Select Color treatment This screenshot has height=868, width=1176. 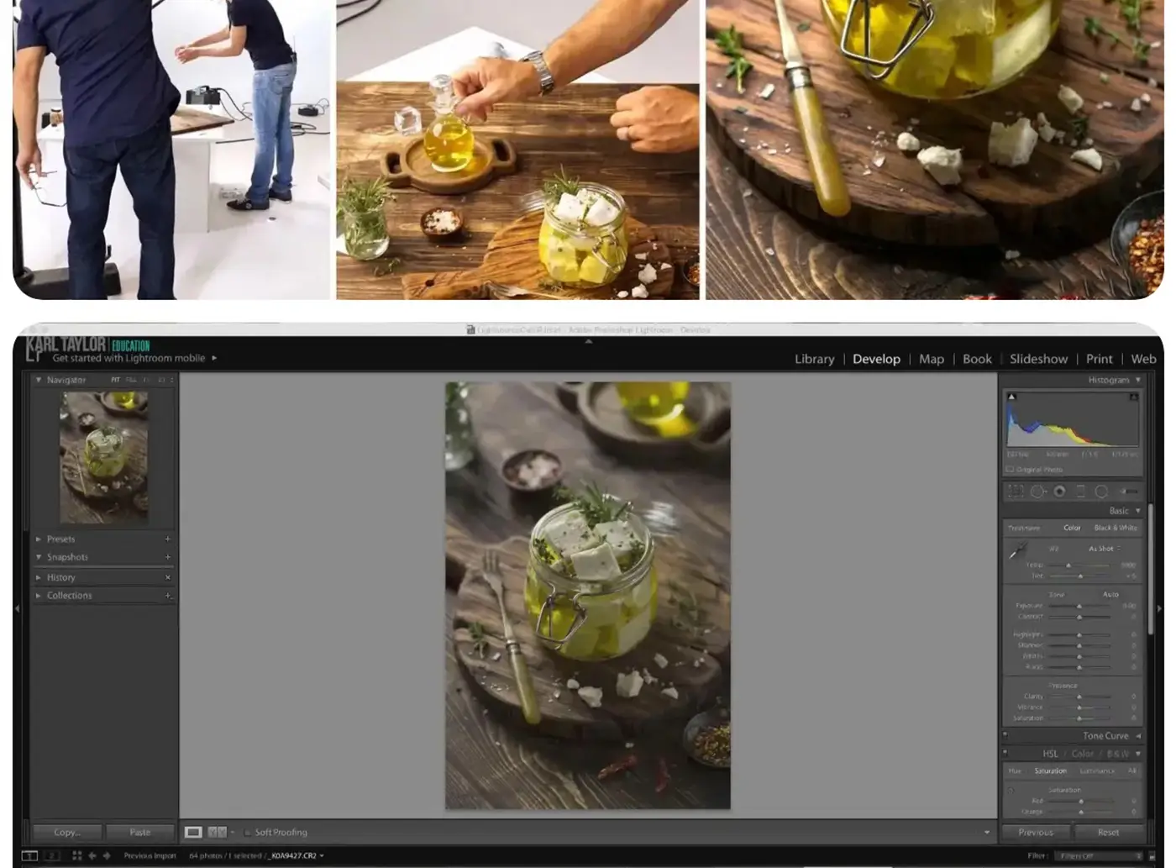1072,528
